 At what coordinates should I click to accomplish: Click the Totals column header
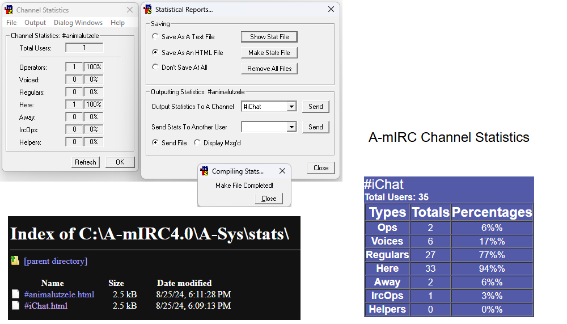[x=430, y=212]
